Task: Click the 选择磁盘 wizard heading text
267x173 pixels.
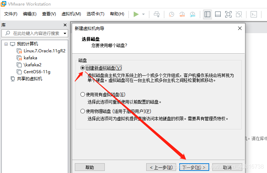Action: [x=91, y=39]
